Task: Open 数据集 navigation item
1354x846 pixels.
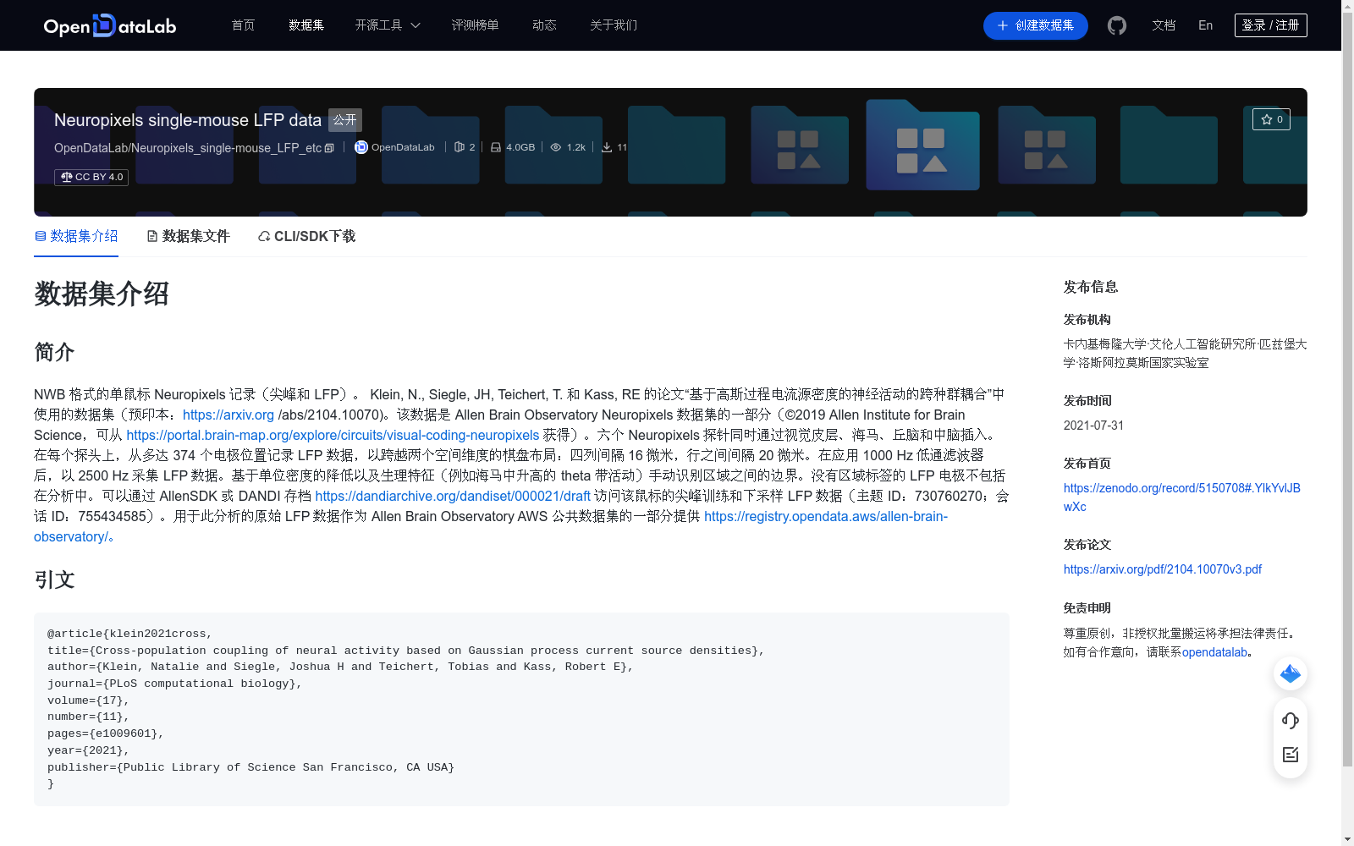Action: coord(306,25)
